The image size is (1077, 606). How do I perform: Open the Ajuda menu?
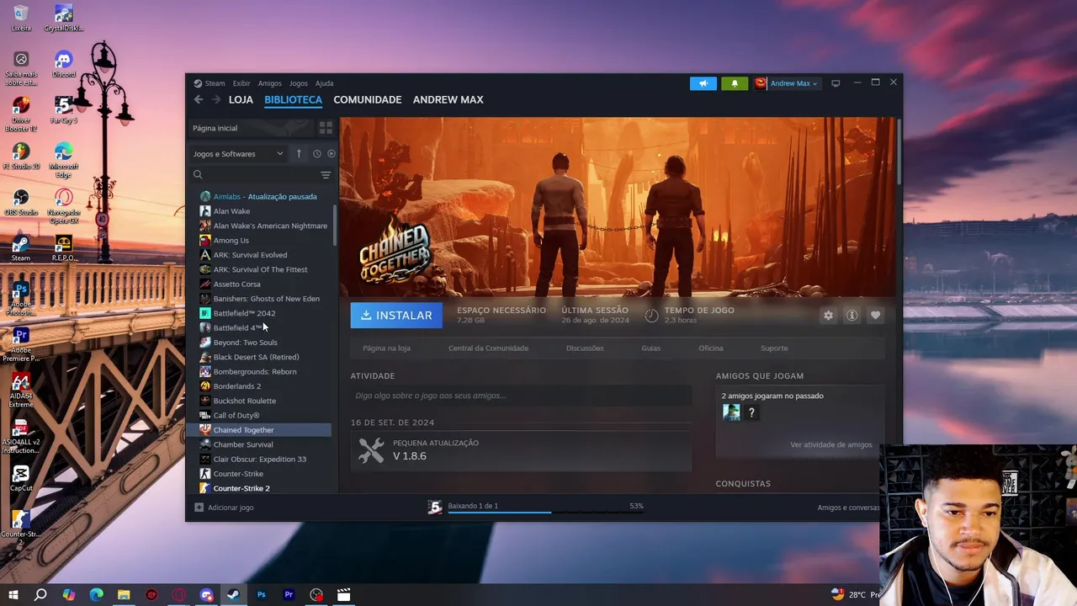click(x=324, y=83)
